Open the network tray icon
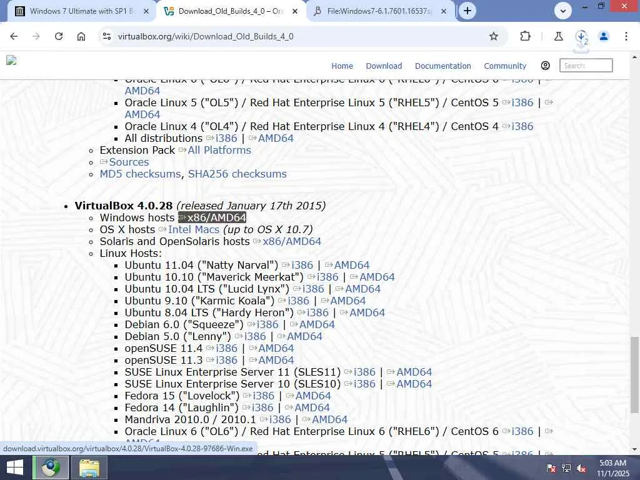 [x=566, y=467]
